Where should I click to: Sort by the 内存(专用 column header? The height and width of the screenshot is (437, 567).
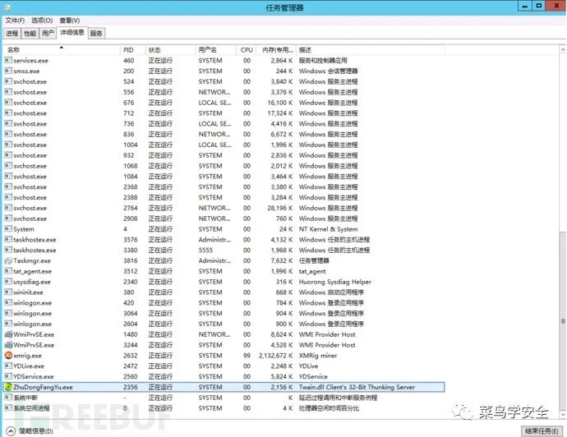pyautogui.click(x=276, y=50)
